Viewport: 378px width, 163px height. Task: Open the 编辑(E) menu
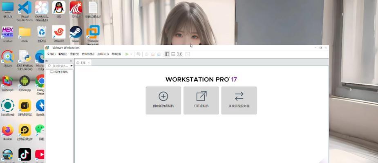pyautogui.click(x=63, y=54)
